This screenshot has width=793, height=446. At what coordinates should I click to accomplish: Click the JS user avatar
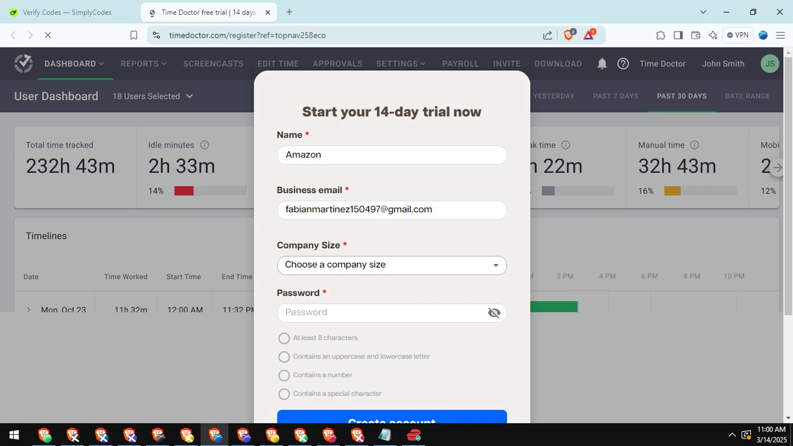pos(770,63)
